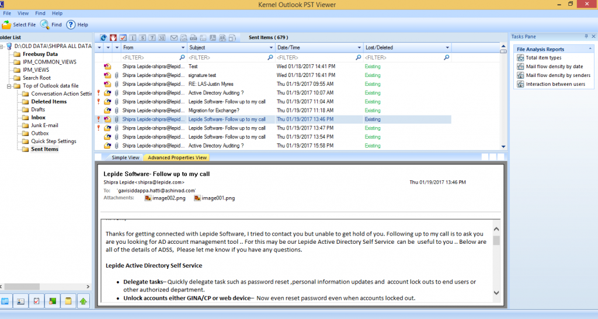
Task: Select the Quick Step Settings folder
Action: point(53,141)
